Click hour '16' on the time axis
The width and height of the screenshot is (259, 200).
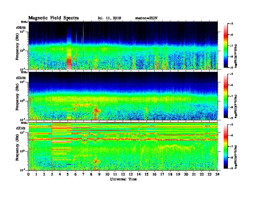pyautogui.click(x=154, y=174)
